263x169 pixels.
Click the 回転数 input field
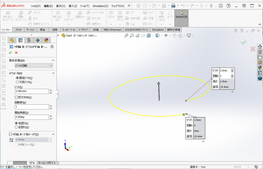point(31,107)
